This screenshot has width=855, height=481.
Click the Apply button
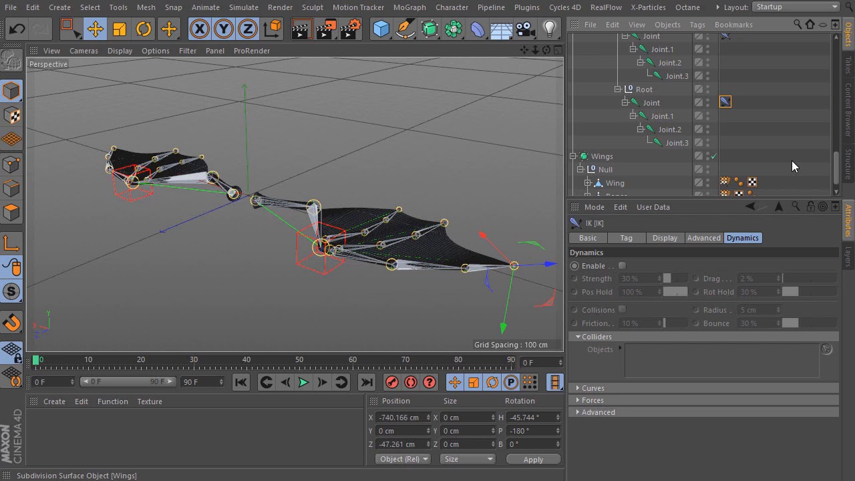pyautogui.click(x=533, y=460)
